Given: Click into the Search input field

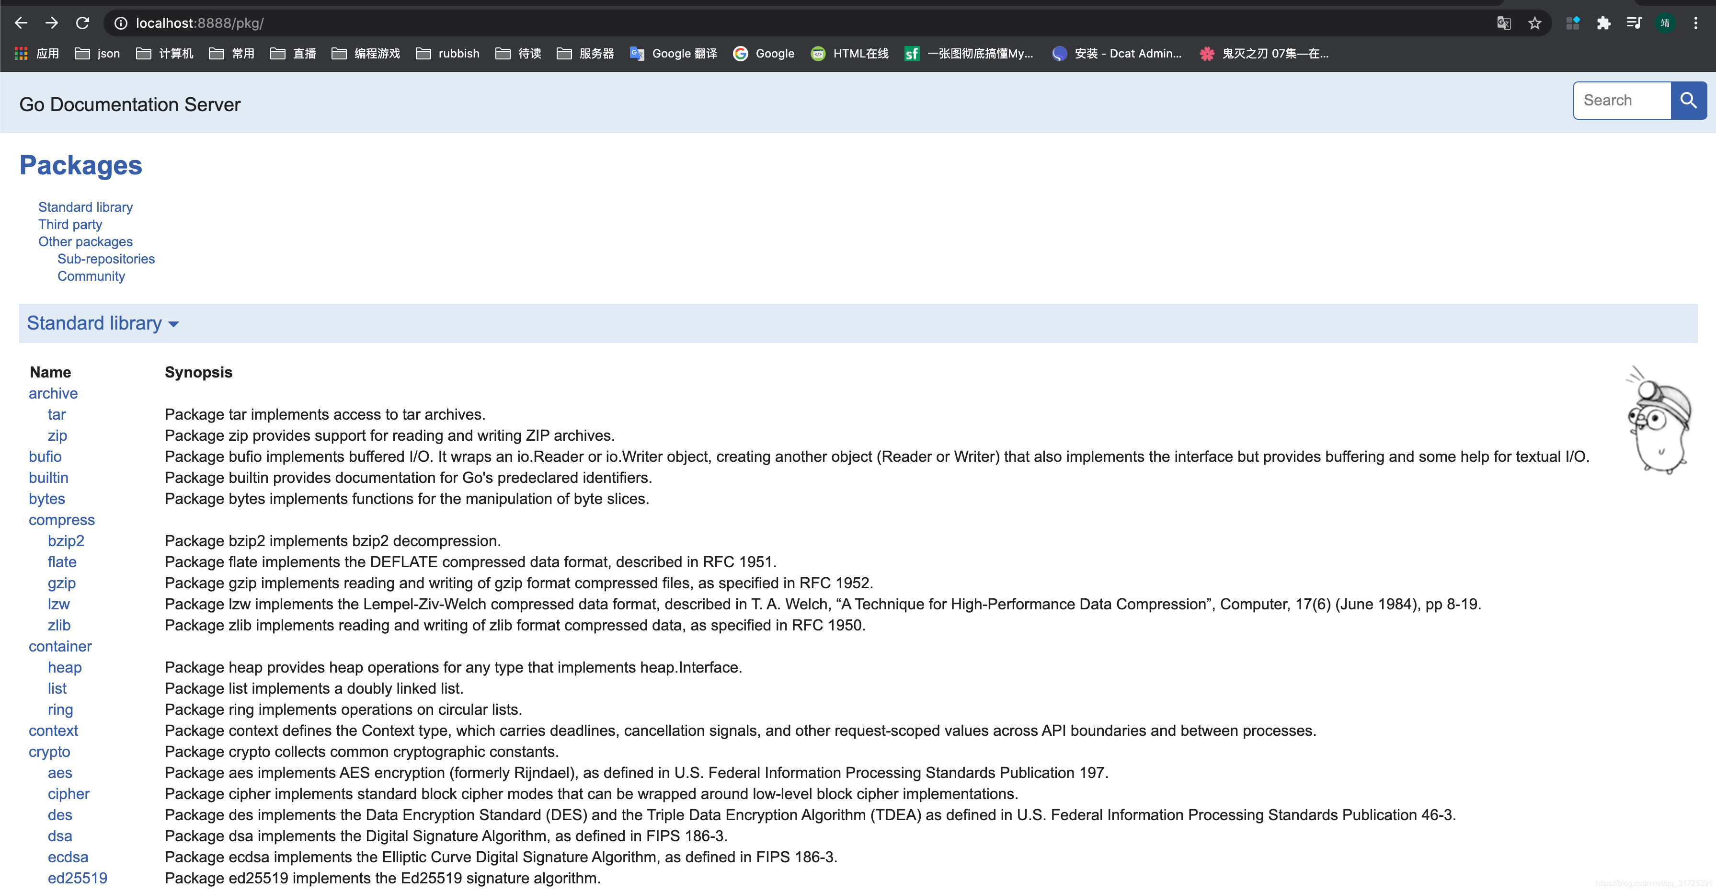Looking at the screenshot, I should point(1621,101).
